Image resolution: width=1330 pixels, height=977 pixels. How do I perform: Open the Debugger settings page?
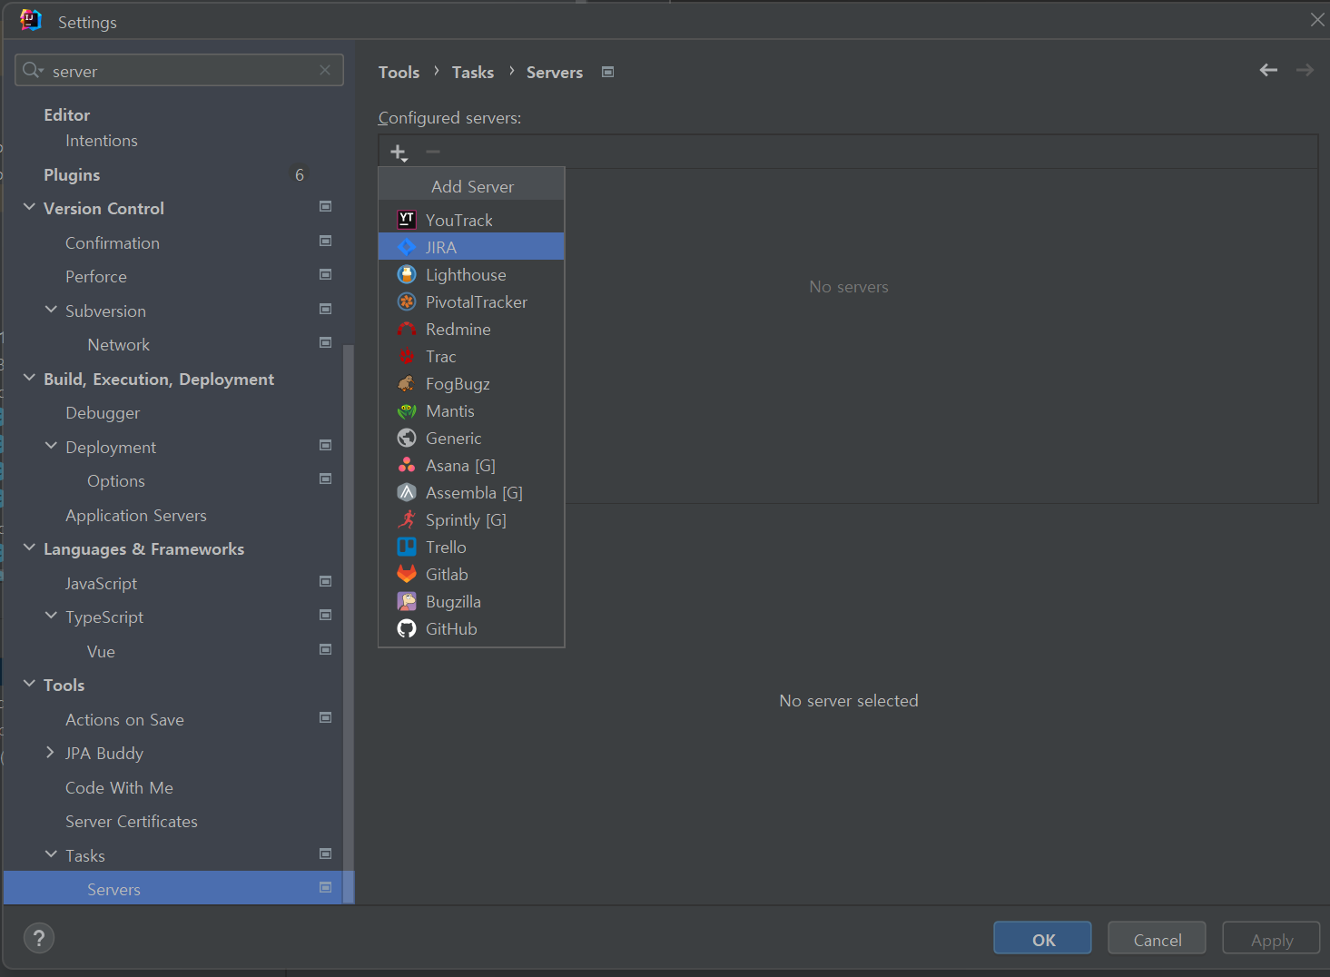(x=103, y=413)
